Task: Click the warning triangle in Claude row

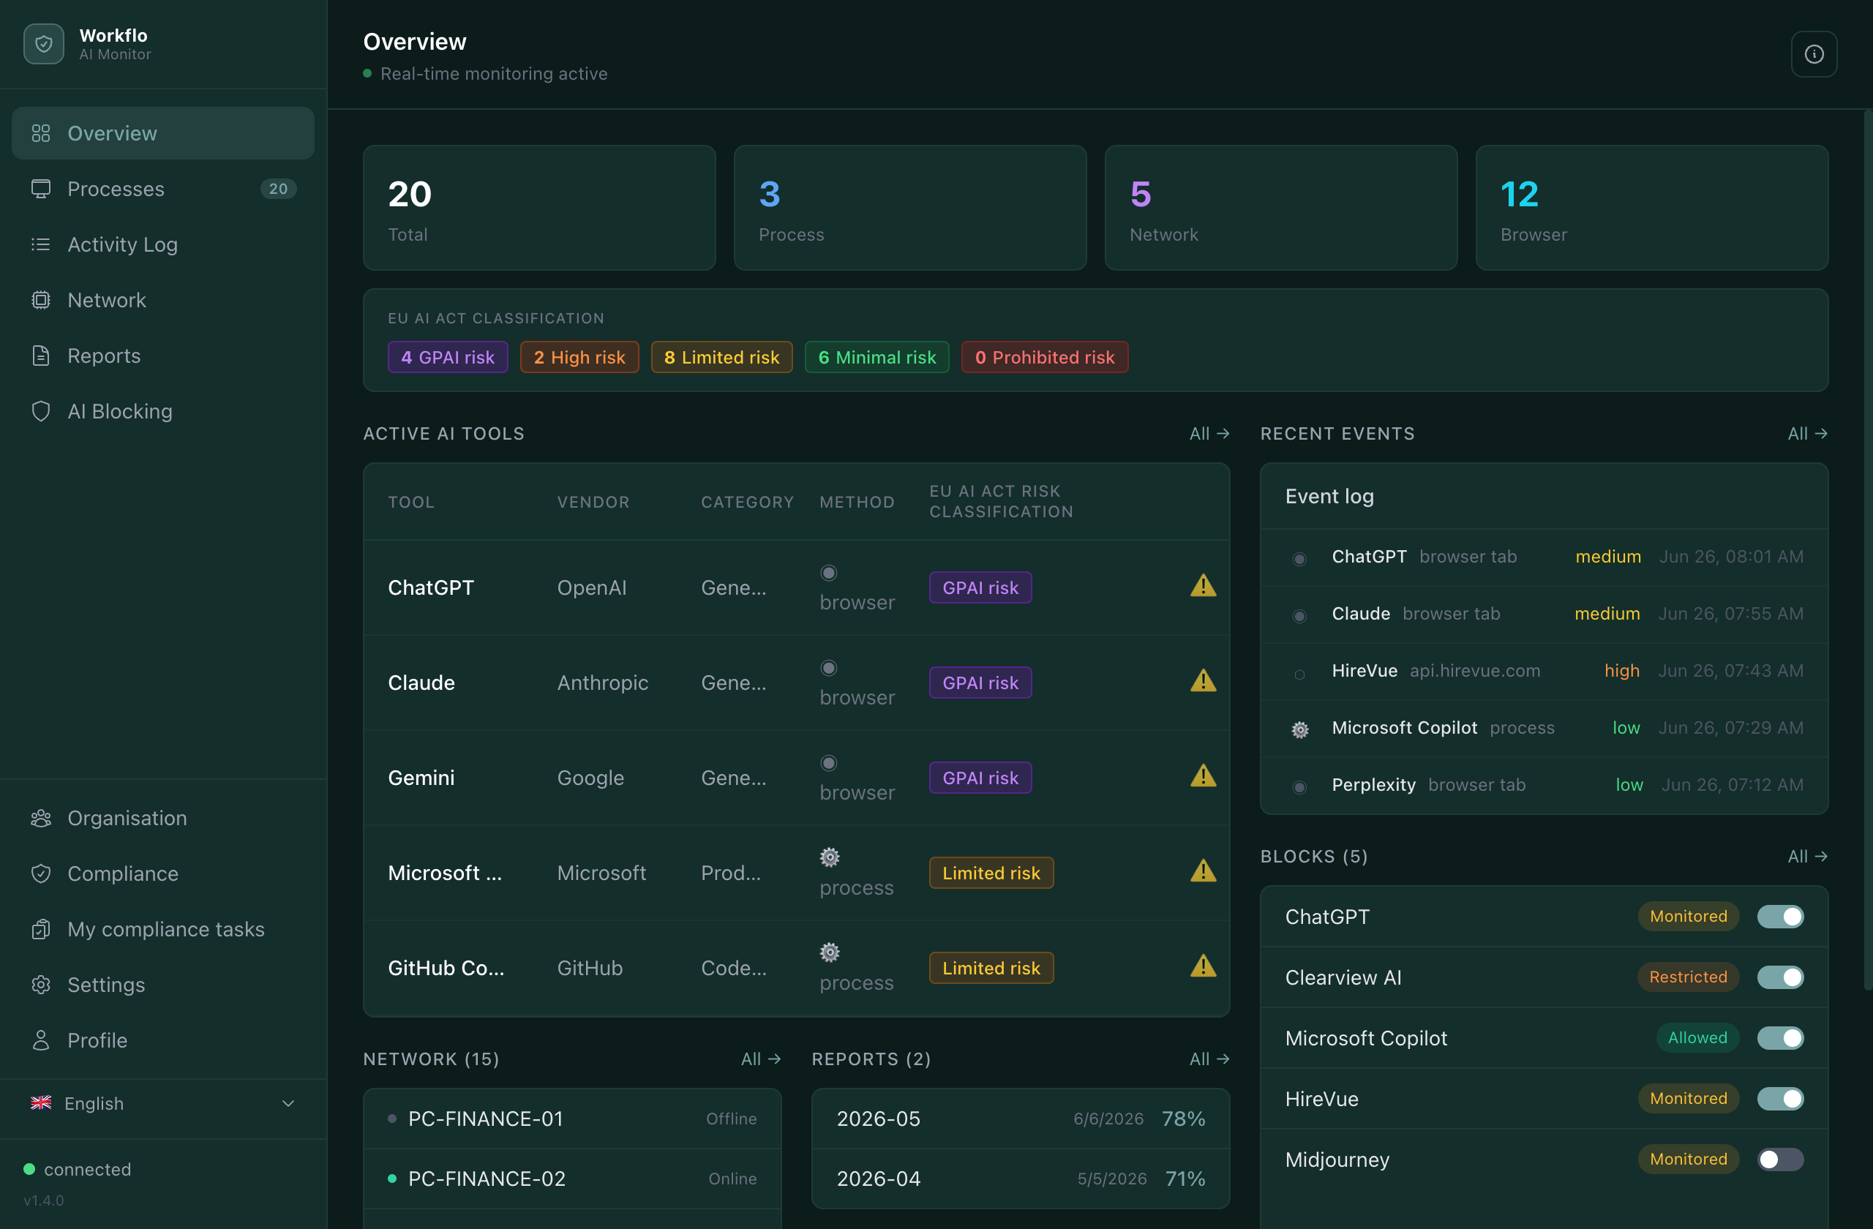Action: [1204, 680]
